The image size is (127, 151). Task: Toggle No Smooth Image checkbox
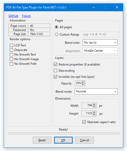pos(11,59)
